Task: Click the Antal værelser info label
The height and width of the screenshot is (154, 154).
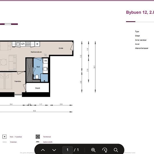Action: pyautogui.click(x=141, y=40)
